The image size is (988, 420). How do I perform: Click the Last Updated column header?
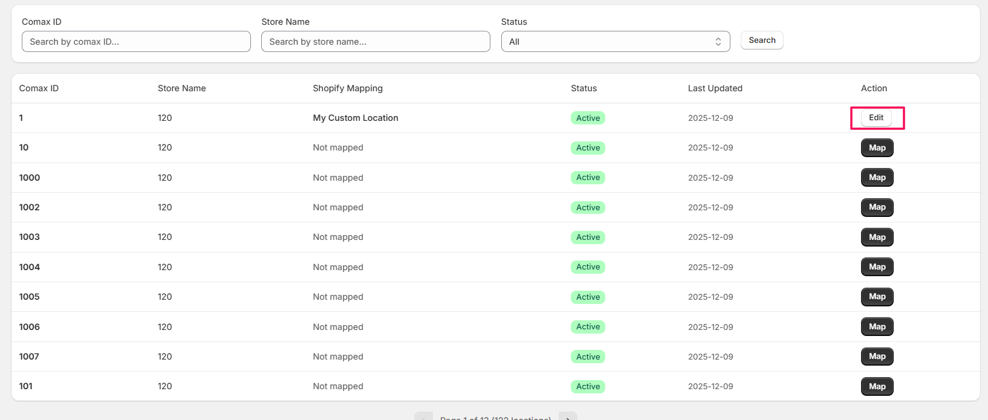click(715, 88)
